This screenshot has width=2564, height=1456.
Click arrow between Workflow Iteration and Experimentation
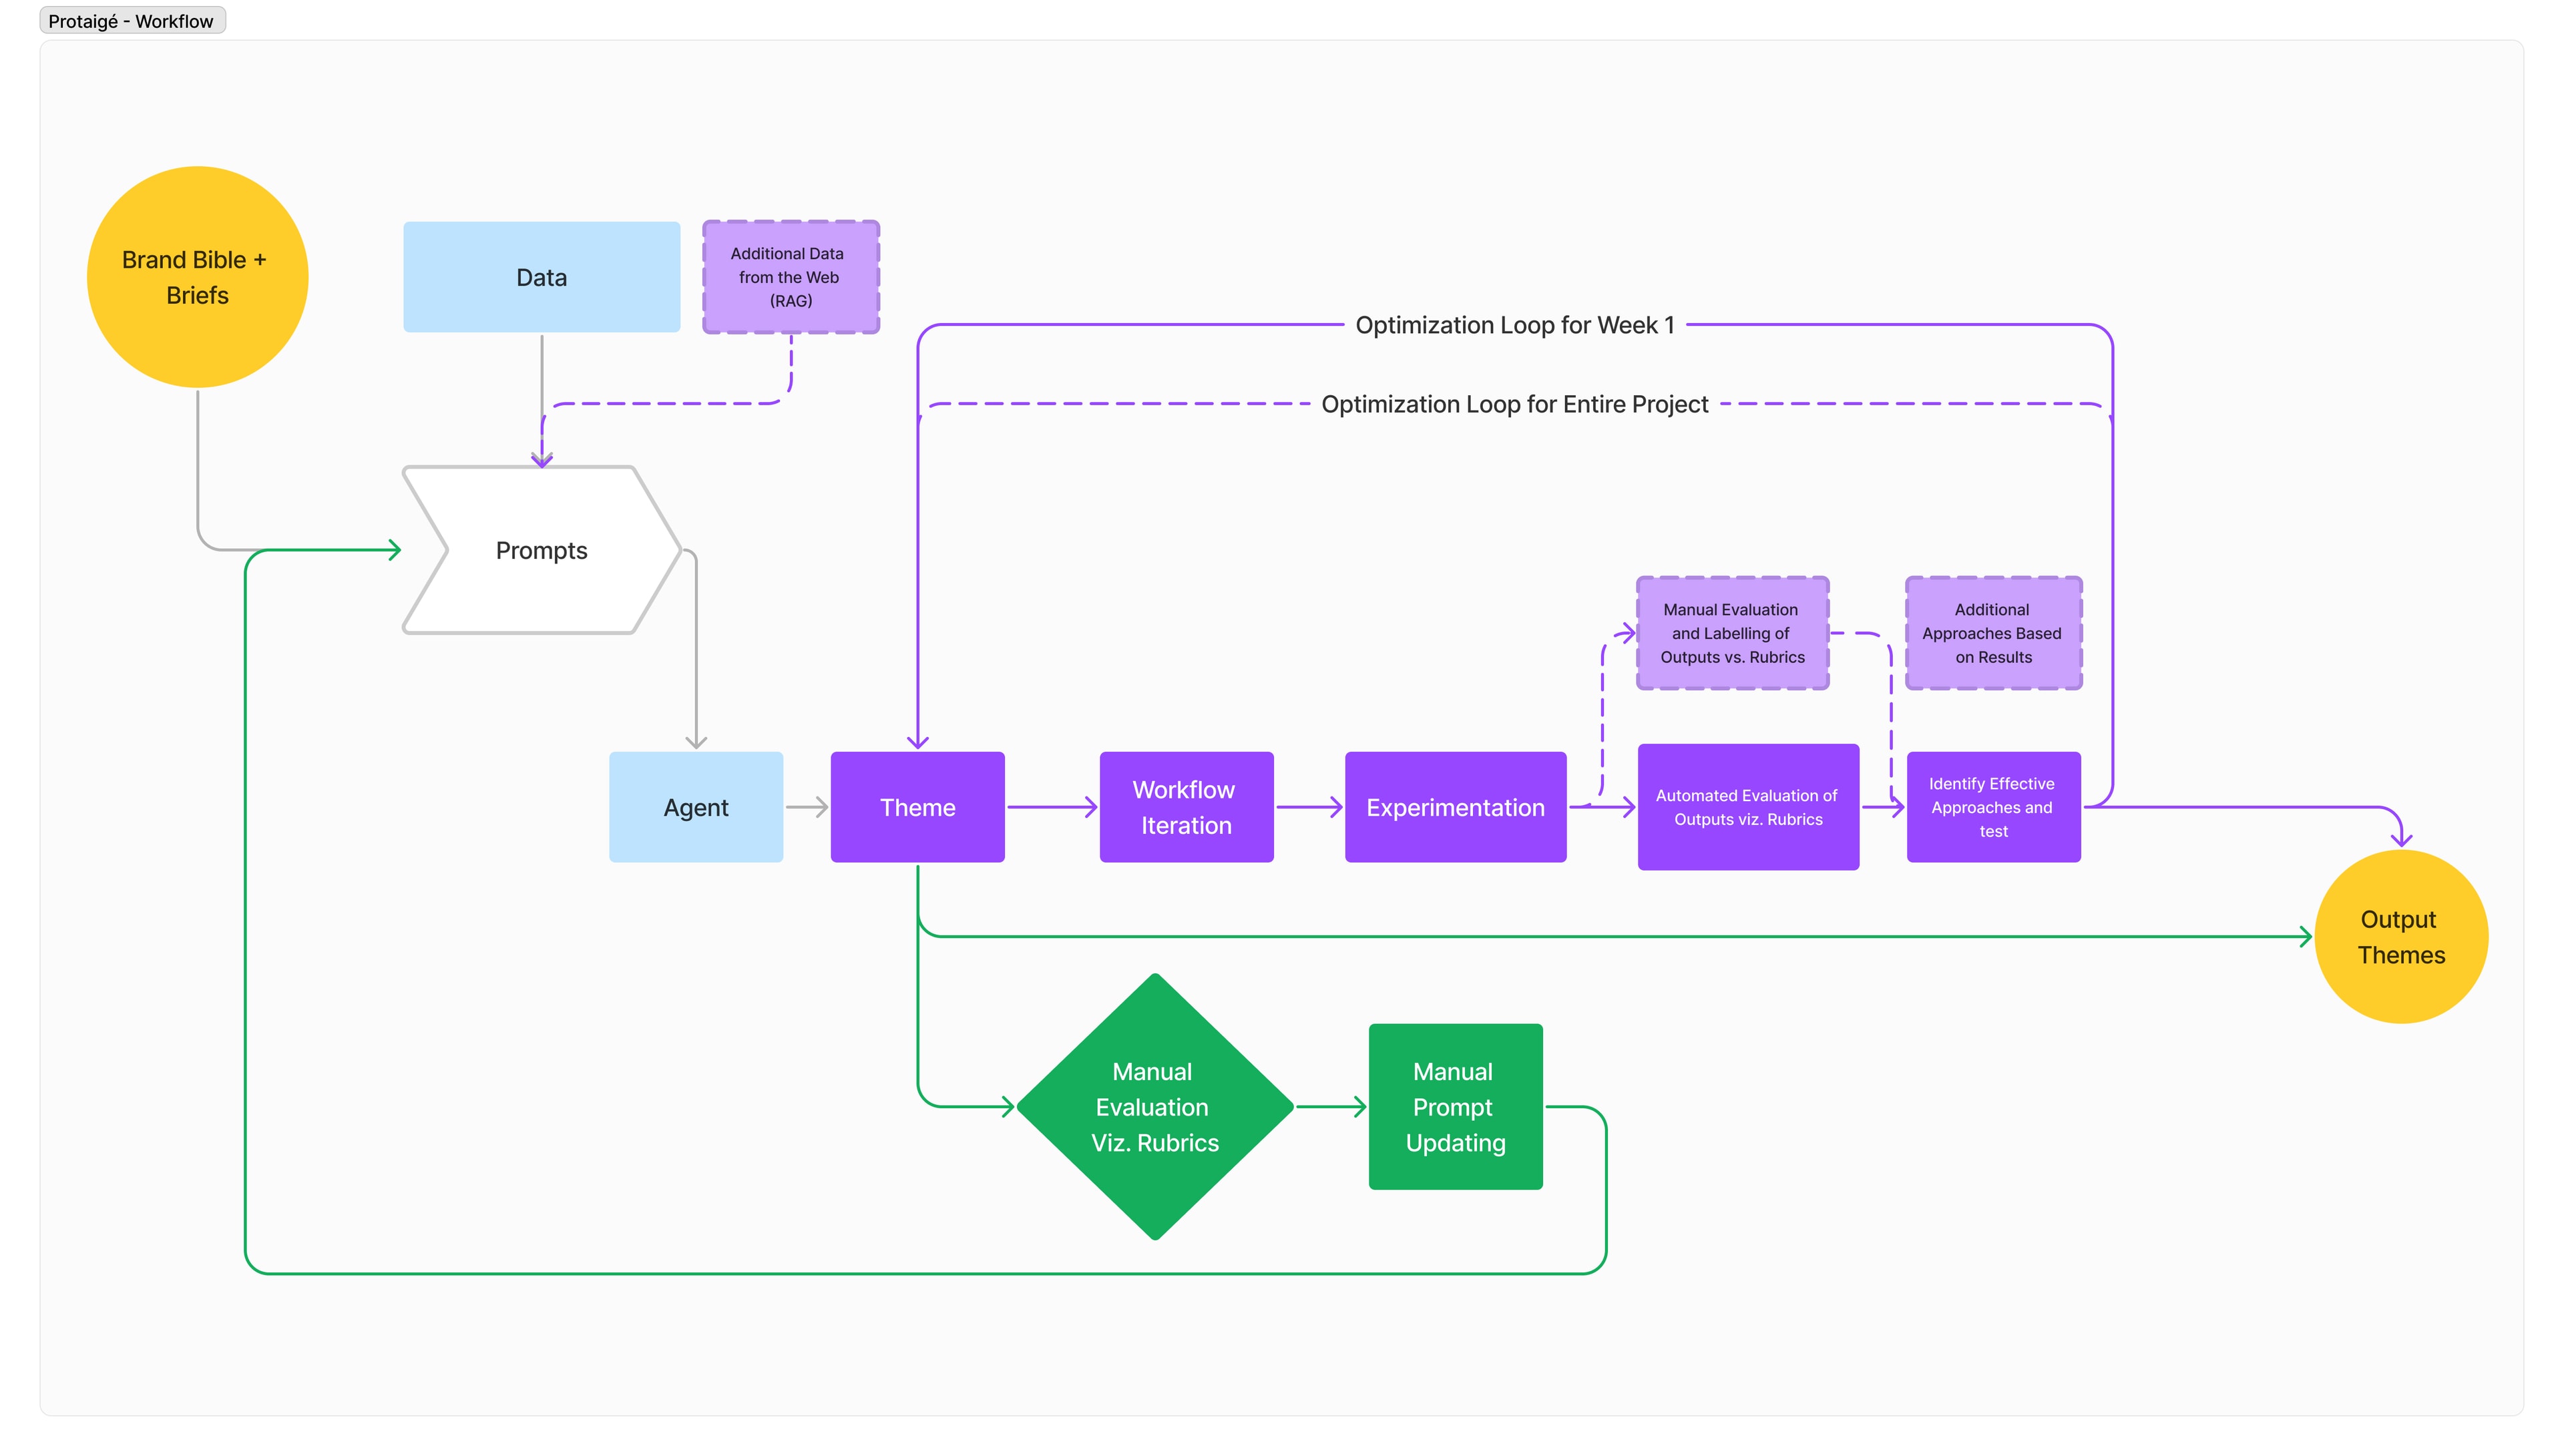(x=1308, y=807)
